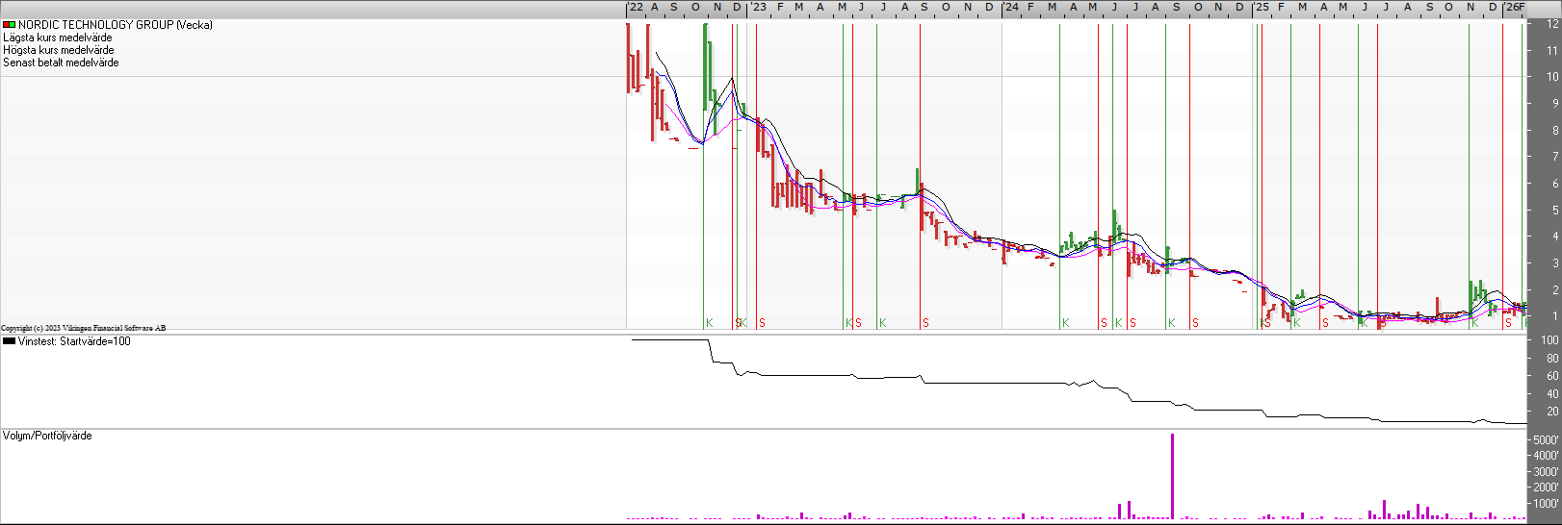Viewport: 1562px width, 525px height.
Task: Click the NORDIC TECHNOLOGY GROUP (Vecka) title
Action: coord(115,25)
